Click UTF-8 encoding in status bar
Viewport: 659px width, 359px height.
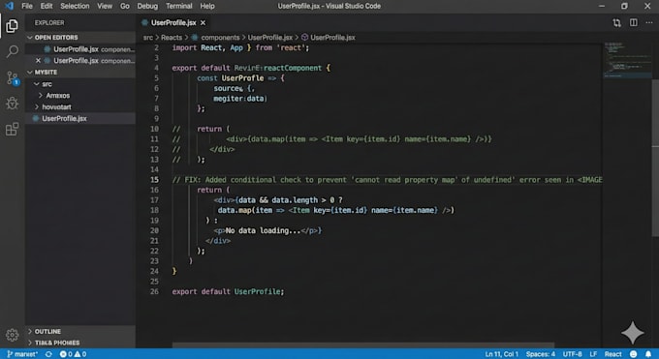(573, 354)
